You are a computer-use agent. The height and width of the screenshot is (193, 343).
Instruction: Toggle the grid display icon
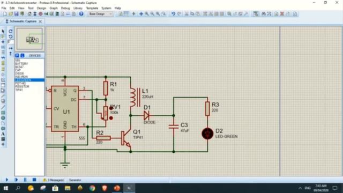[x=126, y=14]
